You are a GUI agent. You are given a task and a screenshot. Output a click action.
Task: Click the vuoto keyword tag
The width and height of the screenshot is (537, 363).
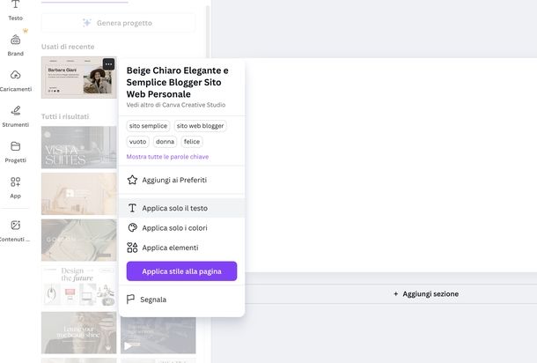[137, 142]
